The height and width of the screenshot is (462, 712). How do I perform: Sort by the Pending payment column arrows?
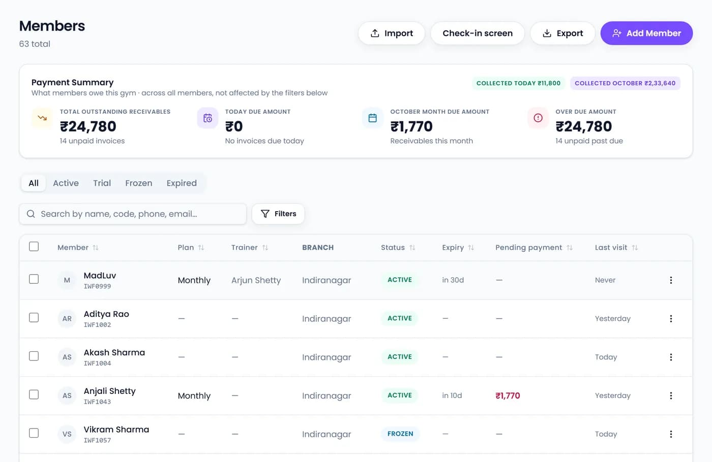click(570, 248)
